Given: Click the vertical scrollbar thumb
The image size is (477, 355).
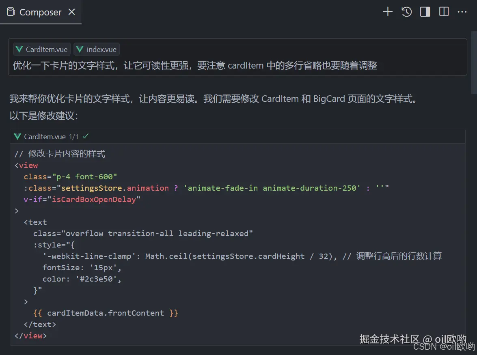Looking at the screenshot, I should coord(474,62).
